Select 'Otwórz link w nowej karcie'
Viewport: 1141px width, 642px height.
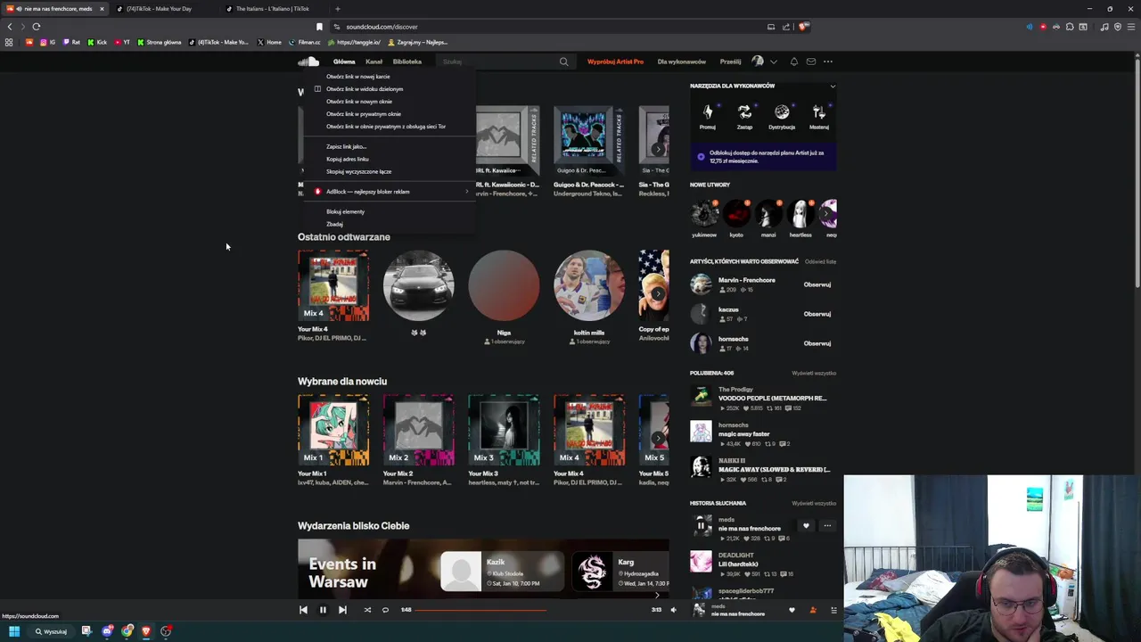coord(358,77)
